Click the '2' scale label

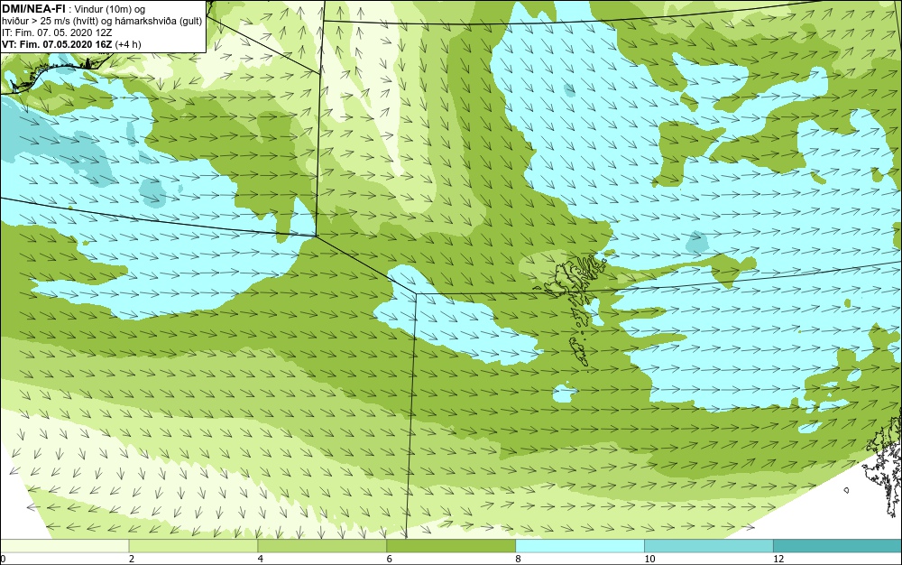point(132,559)
